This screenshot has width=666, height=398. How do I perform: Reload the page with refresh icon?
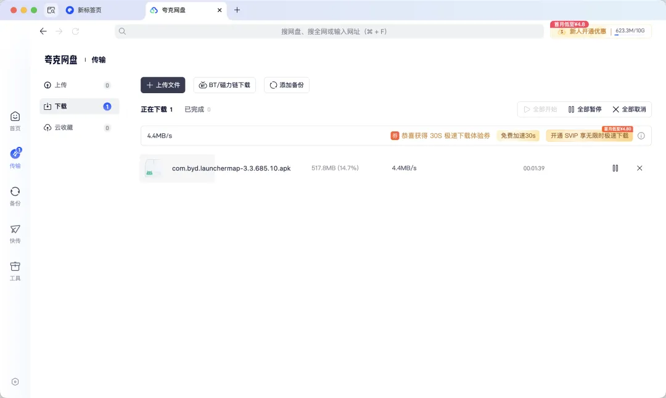(x=75, y=31)
